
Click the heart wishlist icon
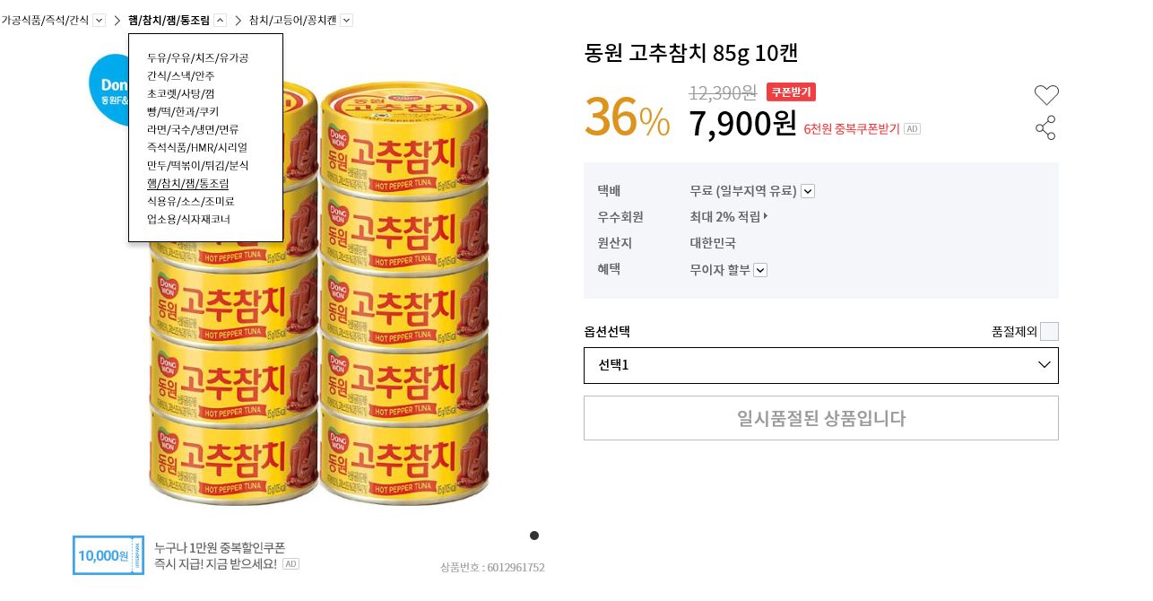1046,94
